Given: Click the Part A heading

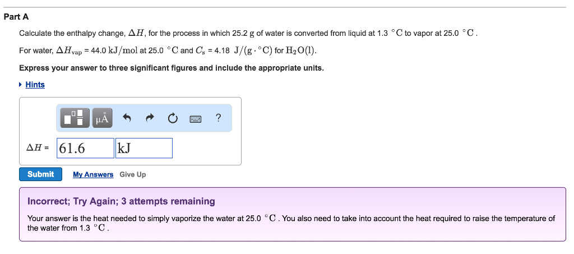Looking at the screenshot, I should pyautogui.click(x=16, y=17).
